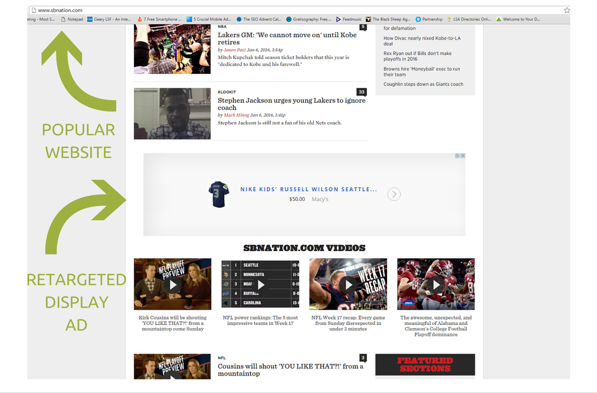Play the Alabama and Clemson video
The image size is (597, 393).
tap(436, 284)
